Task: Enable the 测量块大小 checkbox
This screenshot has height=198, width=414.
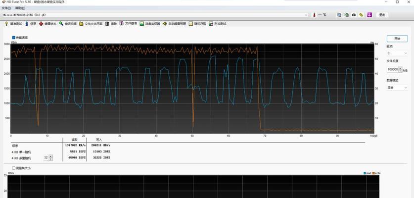Action: point(14,168)
